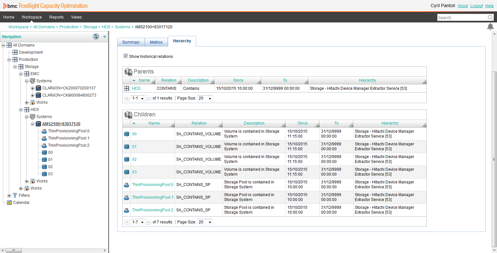Open the Workspace menu

[32, 17]
